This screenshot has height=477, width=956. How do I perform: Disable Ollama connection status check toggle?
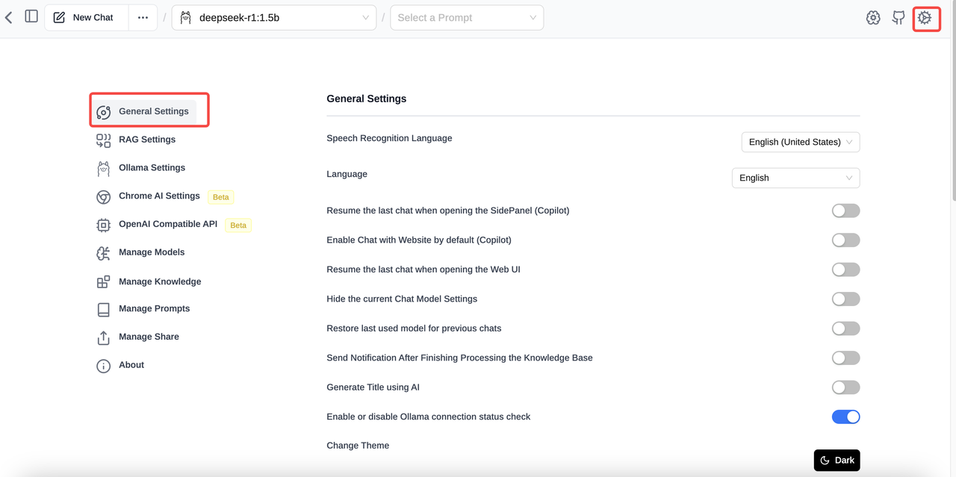tap(845, 417)
